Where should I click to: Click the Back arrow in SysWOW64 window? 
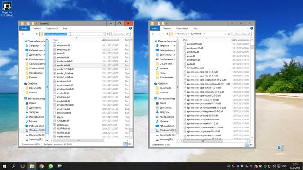153,34
